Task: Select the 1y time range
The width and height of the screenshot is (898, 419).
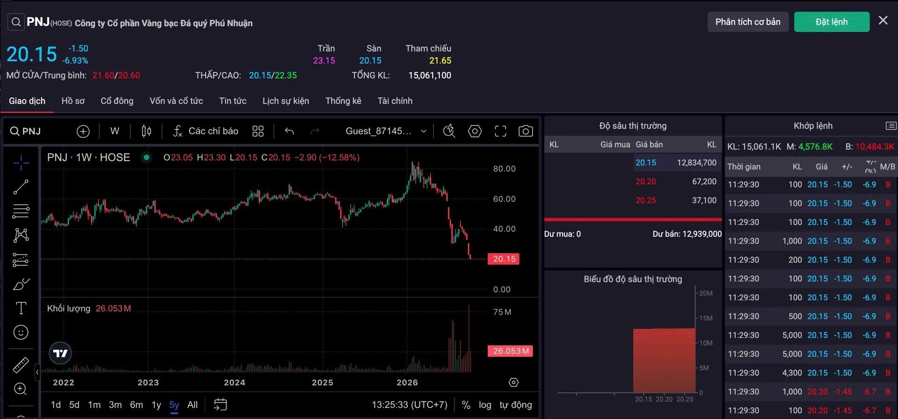Action: [x=156, y=405]
